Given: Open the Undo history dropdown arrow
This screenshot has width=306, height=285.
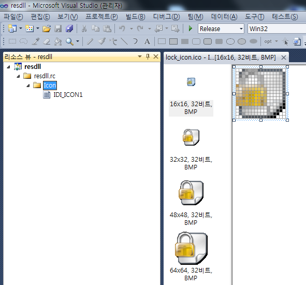Looking at the screenshot, I should point(132,28).
